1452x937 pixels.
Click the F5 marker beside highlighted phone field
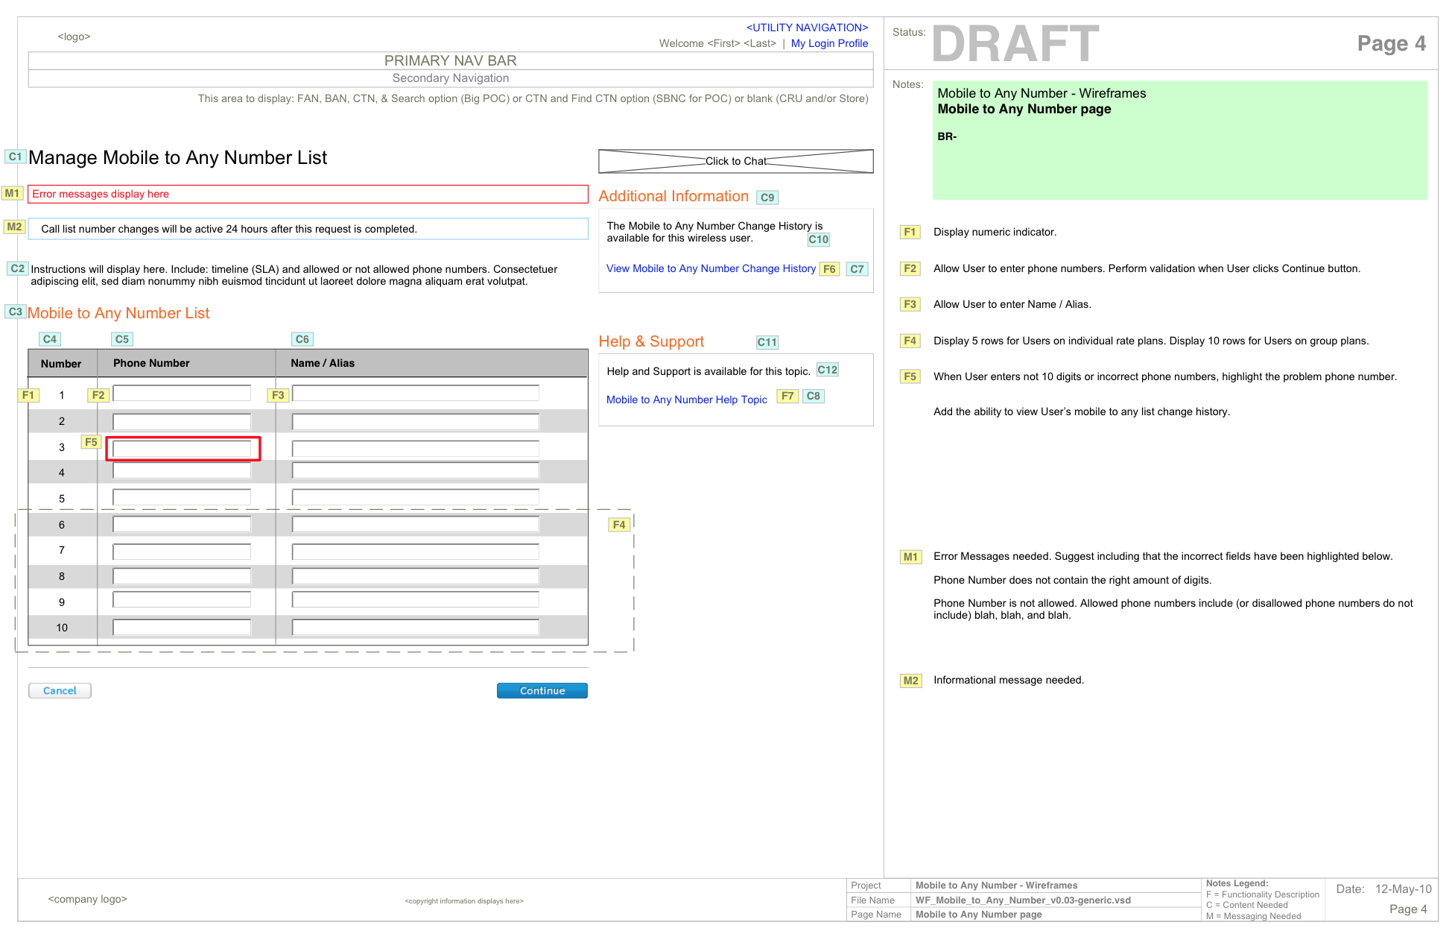pyautogui.click(x=91, y=441)
